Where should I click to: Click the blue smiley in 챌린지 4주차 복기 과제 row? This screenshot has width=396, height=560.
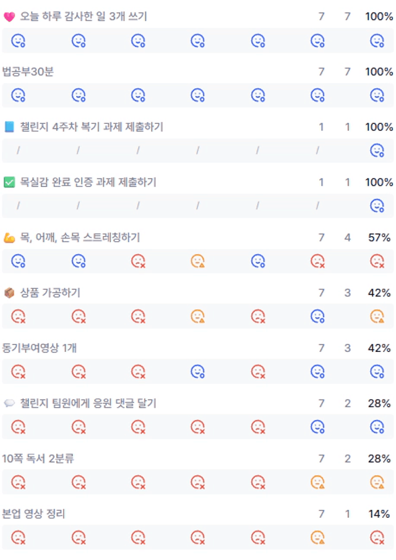tap(377, 151)
